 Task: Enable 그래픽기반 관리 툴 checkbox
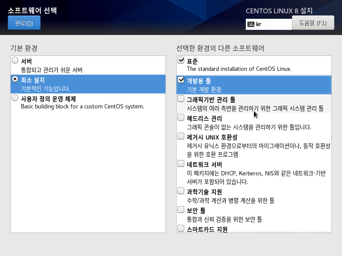tap(181, 99)
